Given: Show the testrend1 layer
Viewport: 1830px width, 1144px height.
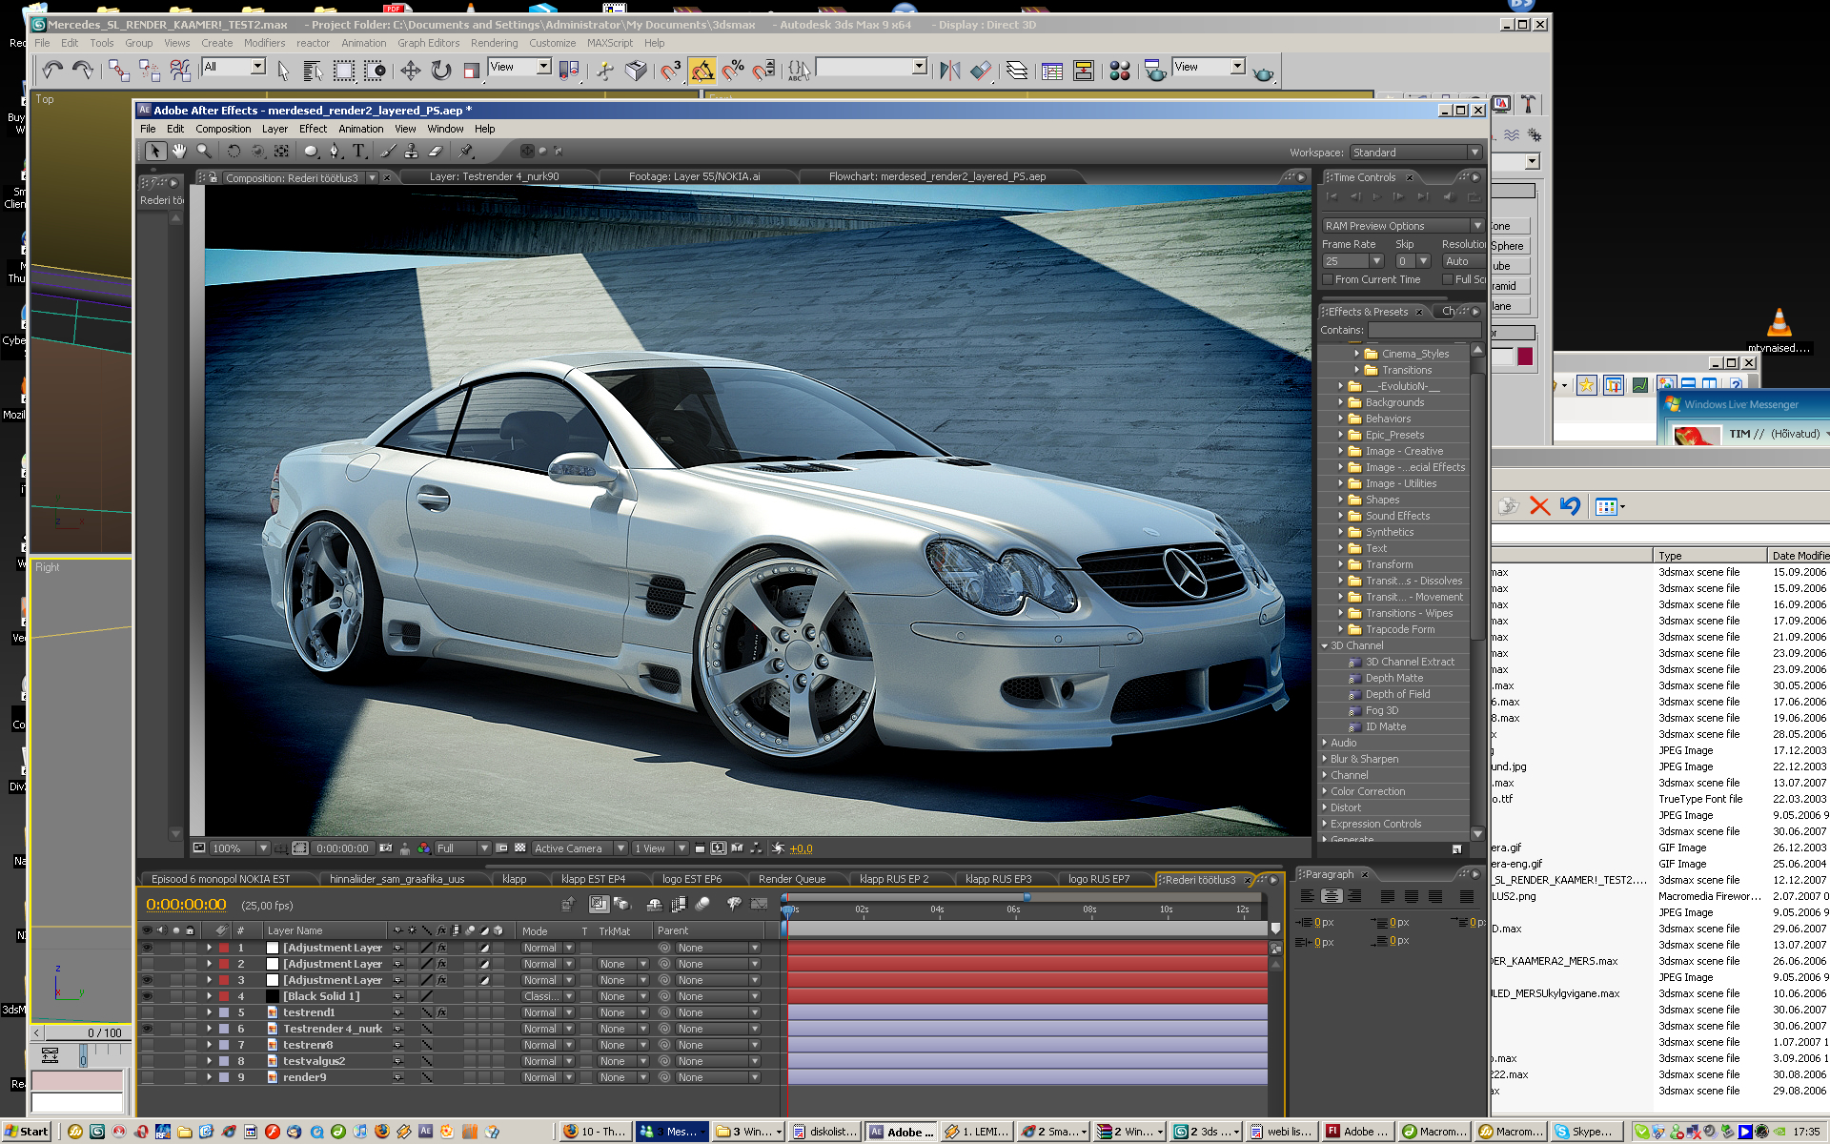Looking at the screenshot, I should [147, 1012].
